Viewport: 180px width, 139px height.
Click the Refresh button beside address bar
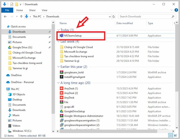coord(114,17)
